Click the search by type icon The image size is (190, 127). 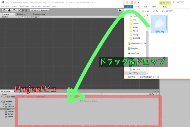click(x=150, y=94)
